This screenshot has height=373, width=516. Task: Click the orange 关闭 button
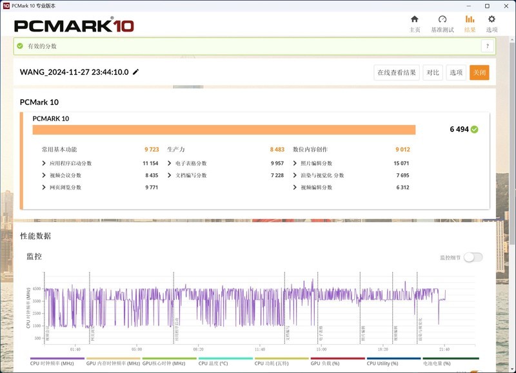(480, 73)
